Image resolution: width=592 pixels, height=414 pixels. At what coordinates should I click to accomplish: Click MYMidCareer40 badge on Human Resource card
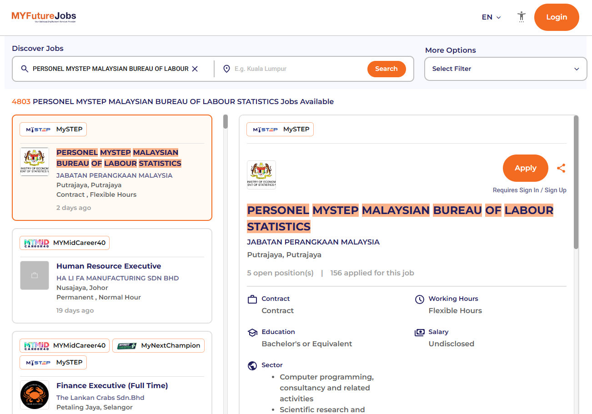65,243
